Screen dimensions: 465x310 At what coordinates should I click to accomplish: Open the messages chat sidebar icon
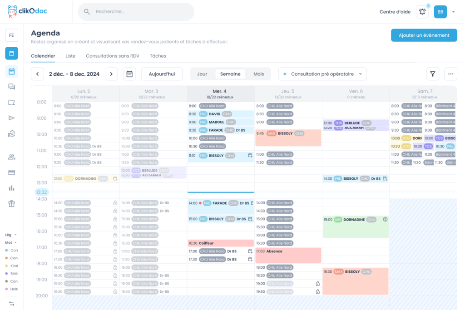[11, 87]
